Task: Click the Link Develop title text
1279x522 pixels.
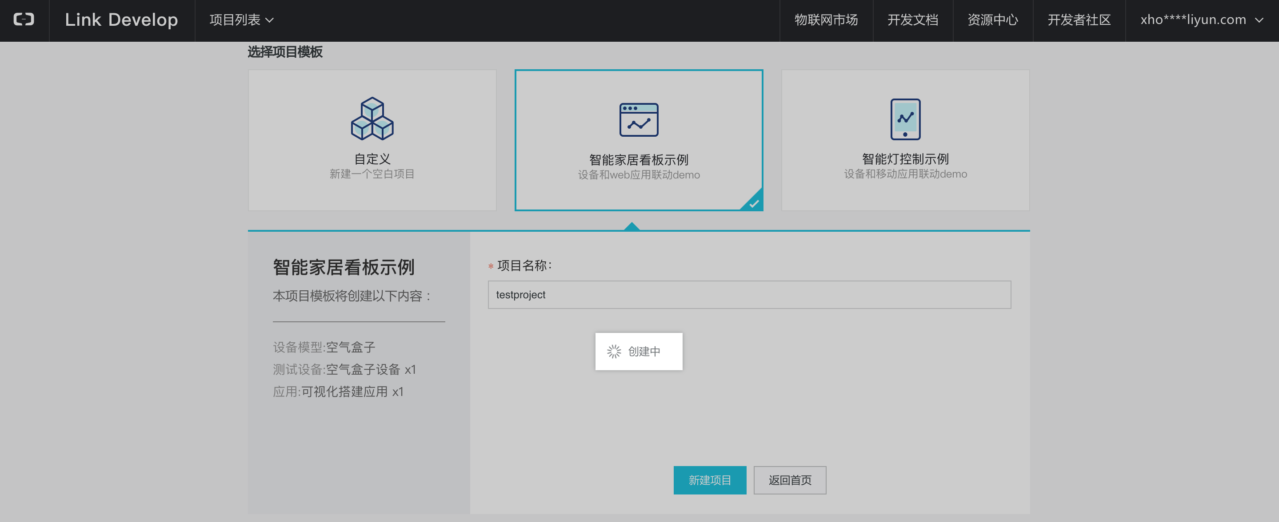Action: [x=121, y=20]
